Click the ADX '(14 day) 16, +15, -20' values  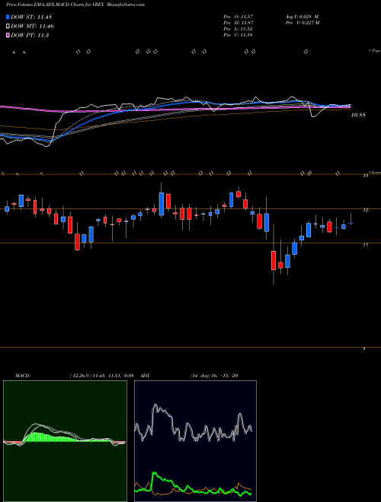214,376
